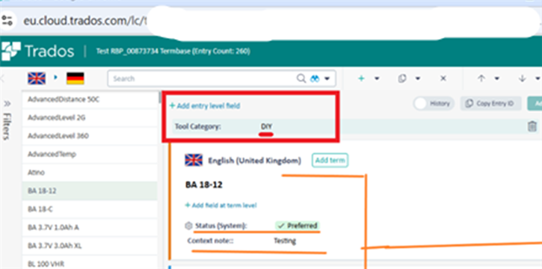
Task: Click the Preferred status badge
Action: (298, 226)
